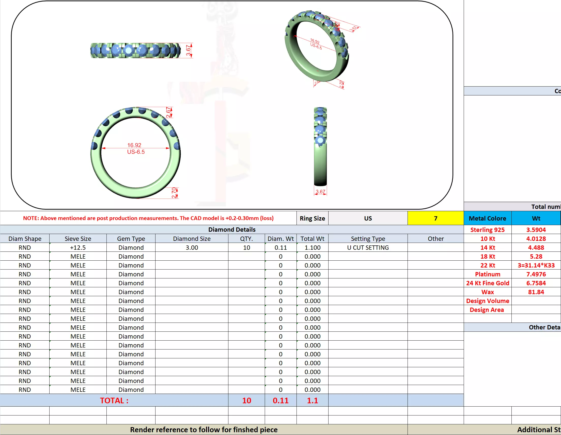Click the 3=31.14*K33 formula cell
Image resolution: width=561 pixels, height=435 pixels.
(536, 265)
